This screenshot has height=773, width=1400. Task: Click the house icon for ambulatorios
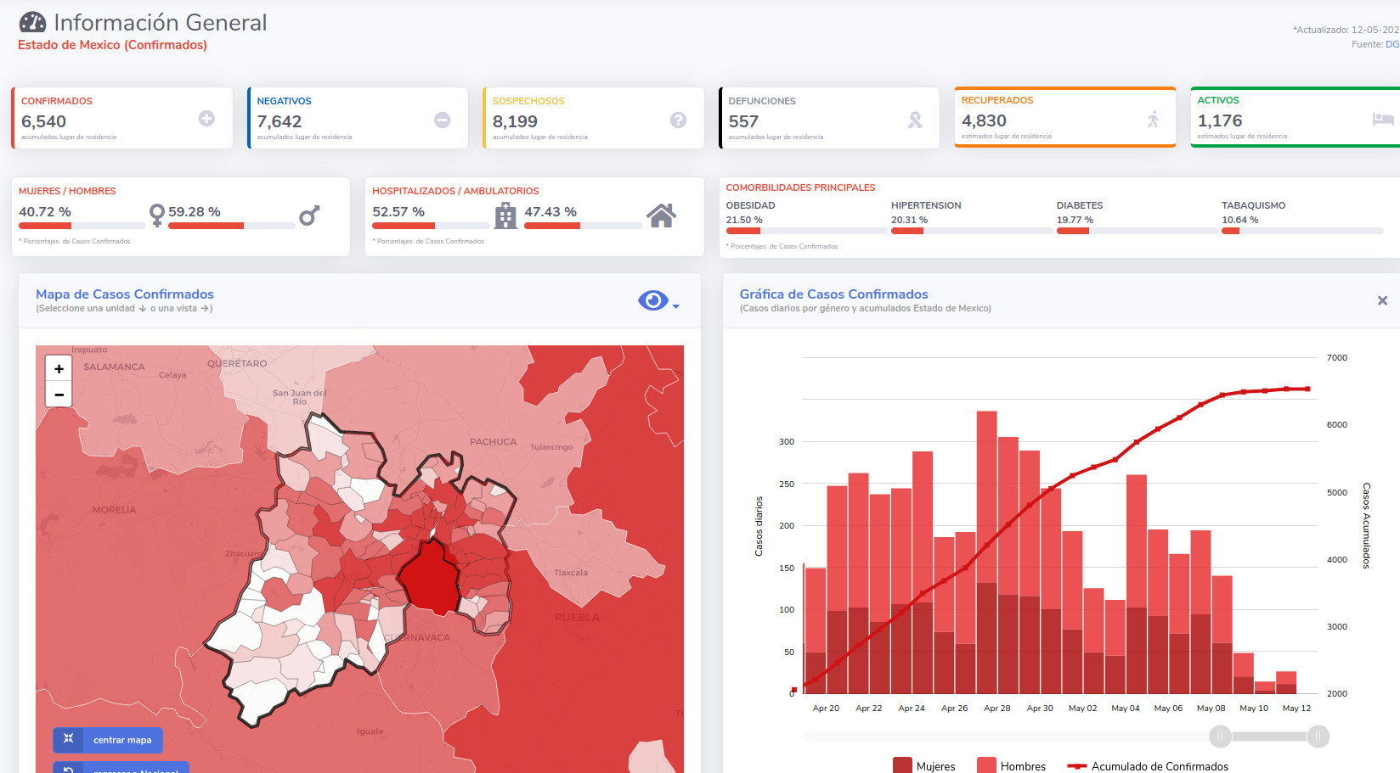pos(661,216)
